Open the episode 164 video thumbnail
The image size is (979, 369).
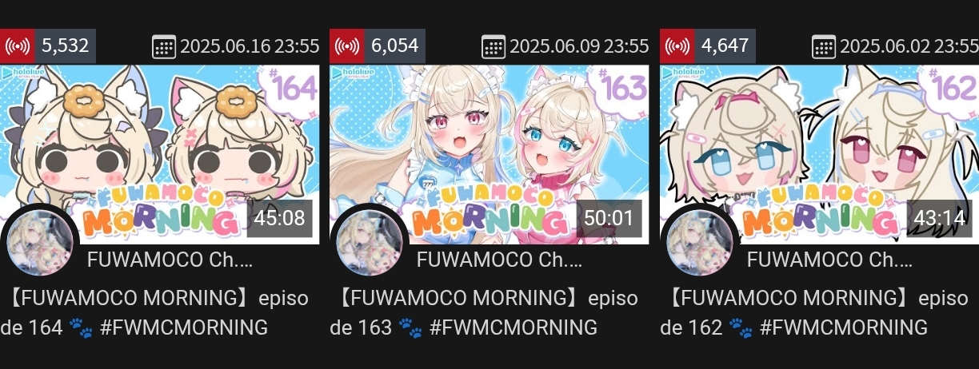pos(160,154)
